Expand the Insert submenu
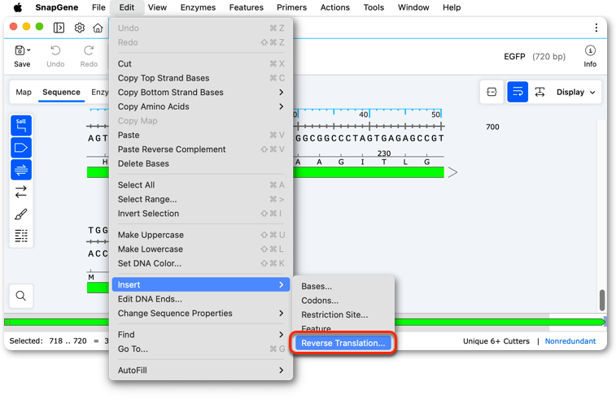Viewport: 616px width, 407px height. point(201,284)
